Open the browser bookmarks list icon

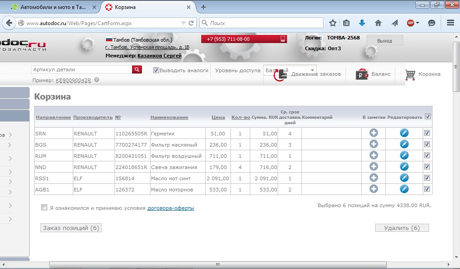(346, 23)
